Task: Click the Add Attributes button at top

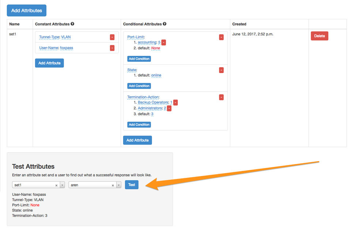Action: [27, 11]
